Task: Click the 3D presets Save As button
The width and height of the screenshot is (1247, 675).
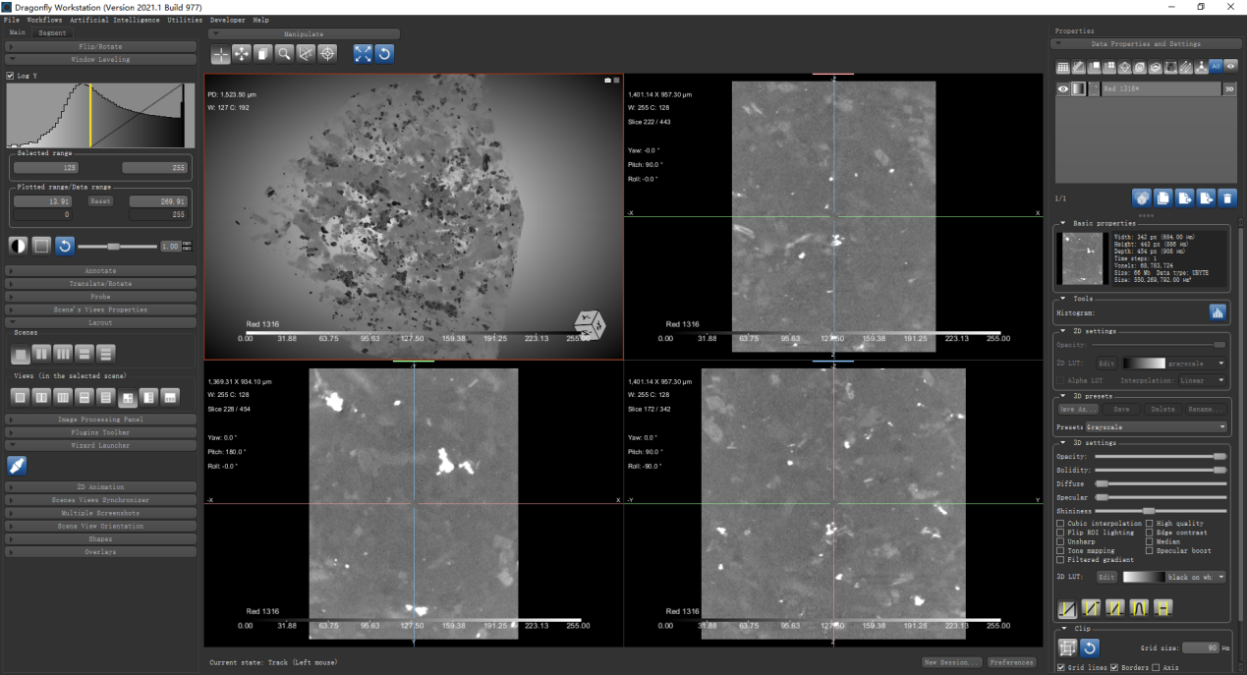Action: pos(1076,409)
